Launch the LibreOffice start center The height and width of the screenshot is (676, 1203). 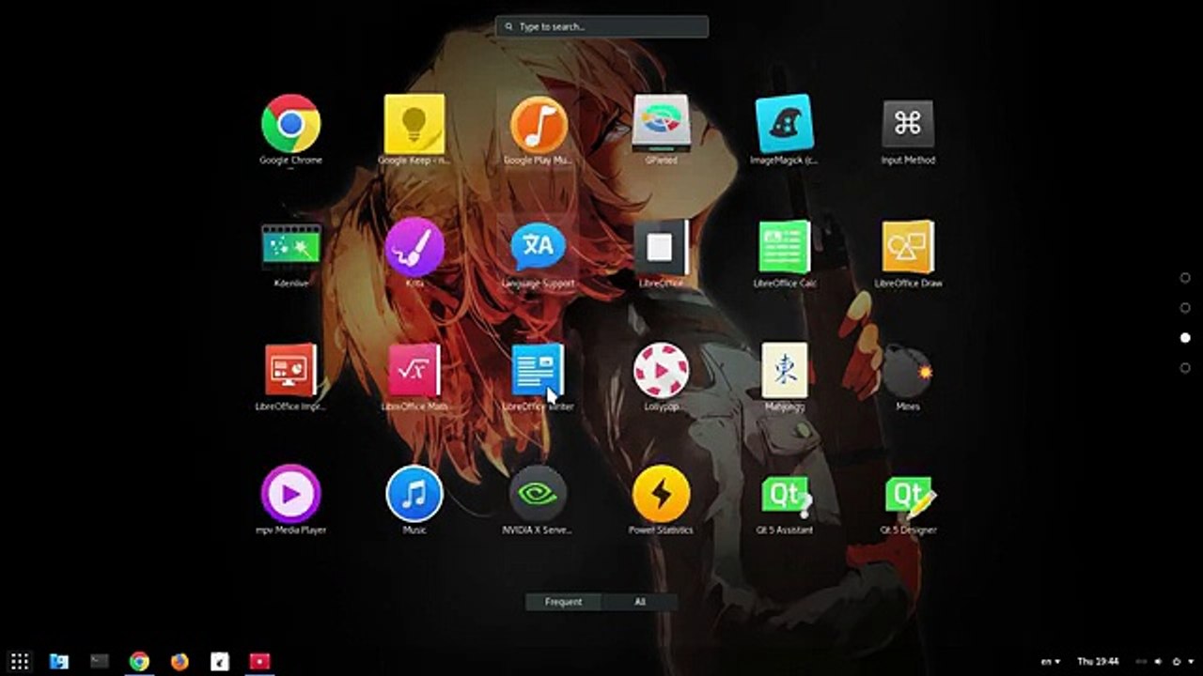click(x=661, y=247)
